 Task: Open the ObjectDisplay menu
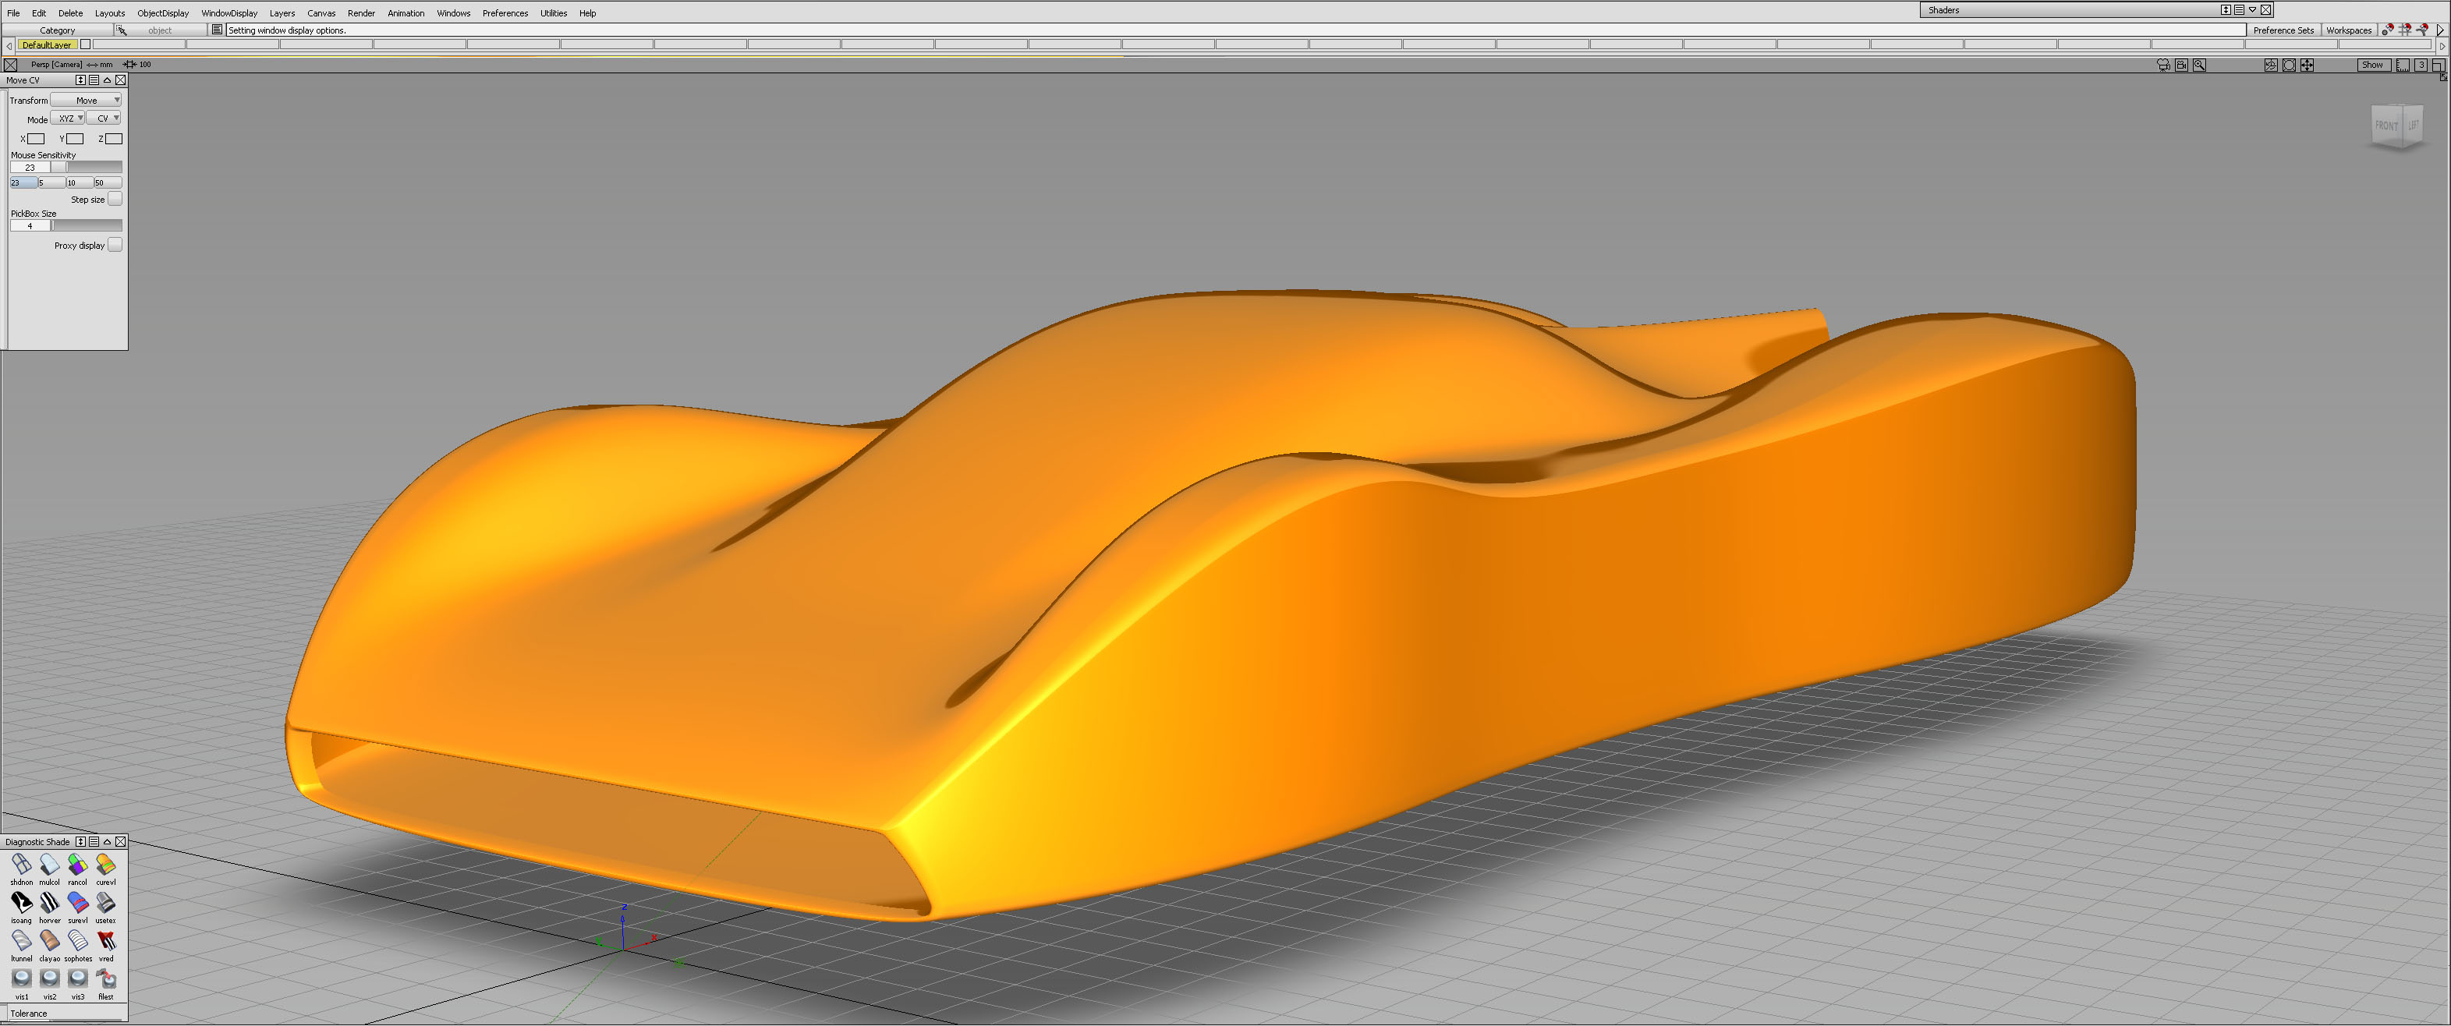pos(163,13)
